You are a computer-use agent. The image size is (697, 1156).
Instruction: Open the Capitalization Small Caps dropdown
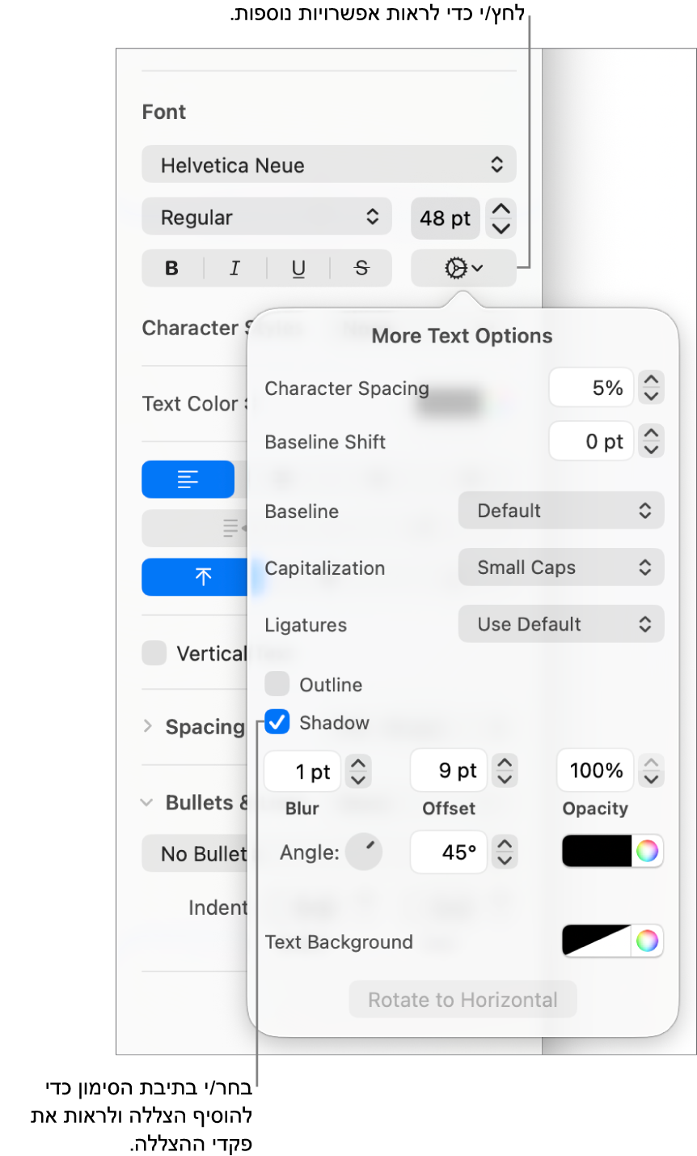click(x=561, y=567)
